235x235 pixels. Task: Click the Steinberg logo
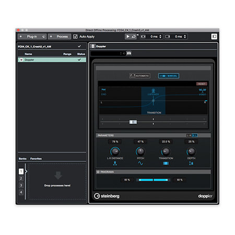click(x=107, y=196)
